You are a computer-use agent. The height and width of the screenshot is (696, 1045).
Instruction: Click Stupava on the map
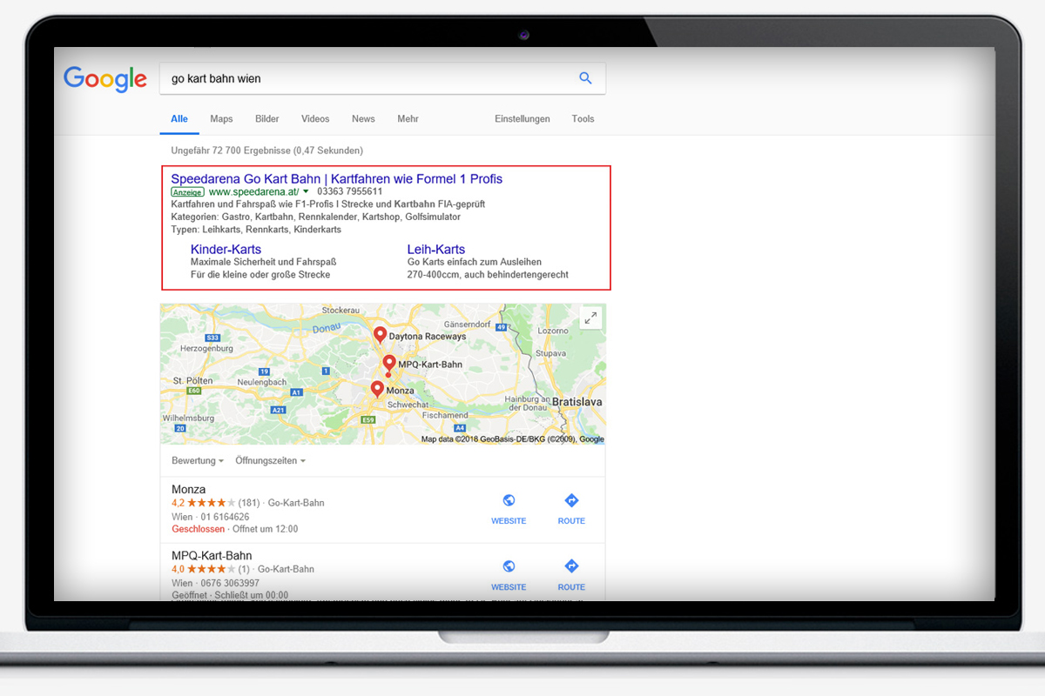[549, 354]
